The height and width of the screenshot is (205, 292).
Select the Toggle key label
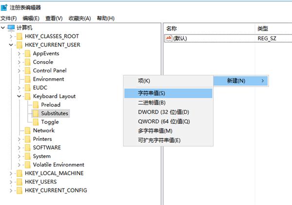coord(50,122)
